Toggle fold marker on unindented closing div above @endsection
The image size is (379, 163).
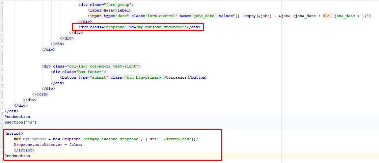pyautogui.click(x=2, y=111)
